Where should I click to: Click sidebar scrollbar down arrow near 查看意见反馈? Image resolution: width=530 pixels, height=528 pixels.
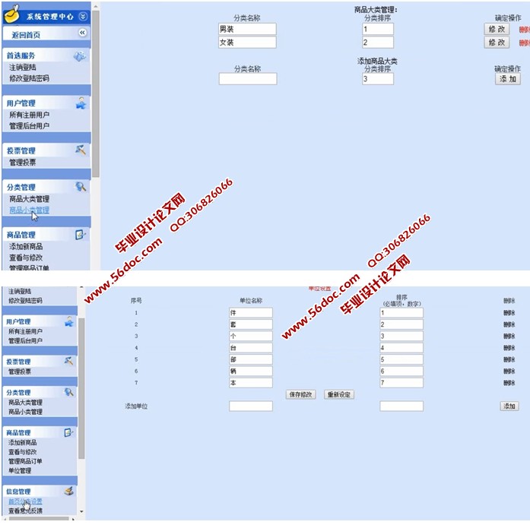81,512
